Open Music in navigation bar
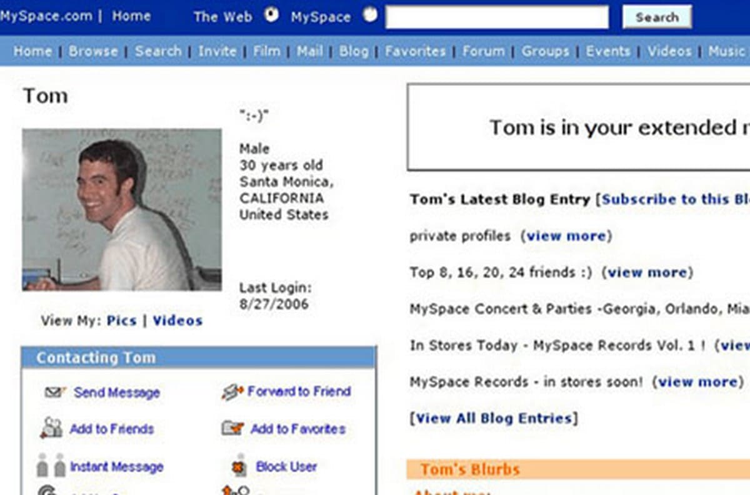The width and height of the screenshot is (750, 495). pos(727,51)
